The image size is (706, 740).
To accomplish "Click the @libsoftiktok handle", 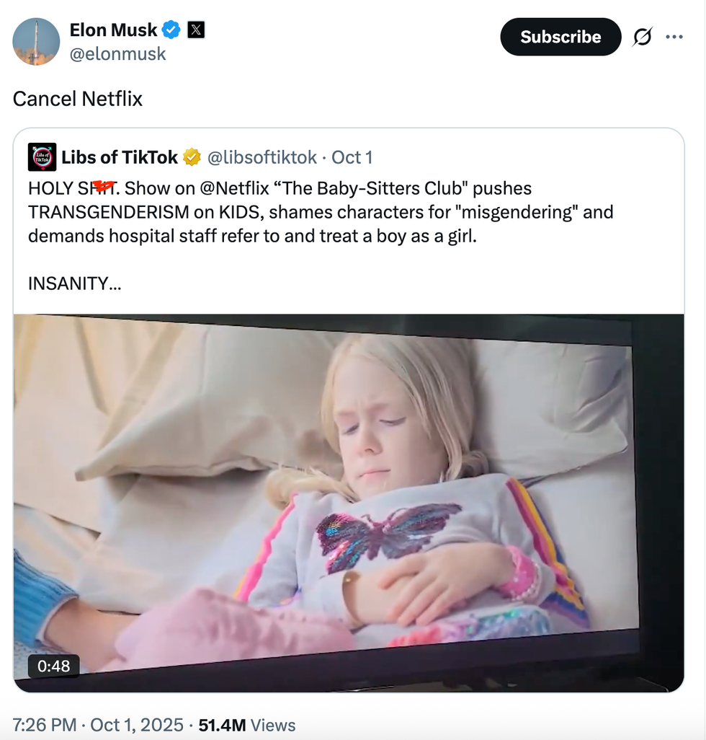I will click(x=262, y=157).
